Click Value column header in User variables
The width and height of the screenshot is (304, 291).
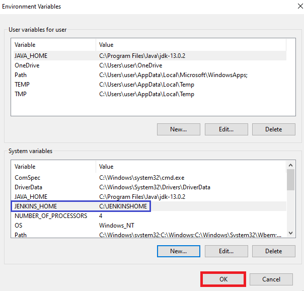click(191, 45)
